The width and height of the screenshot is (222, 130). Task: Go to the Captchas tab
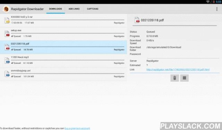(x=93, y=9)
